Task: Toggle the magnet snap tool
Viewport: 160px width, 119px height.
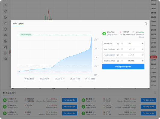Action: click(x=5, y=41)
